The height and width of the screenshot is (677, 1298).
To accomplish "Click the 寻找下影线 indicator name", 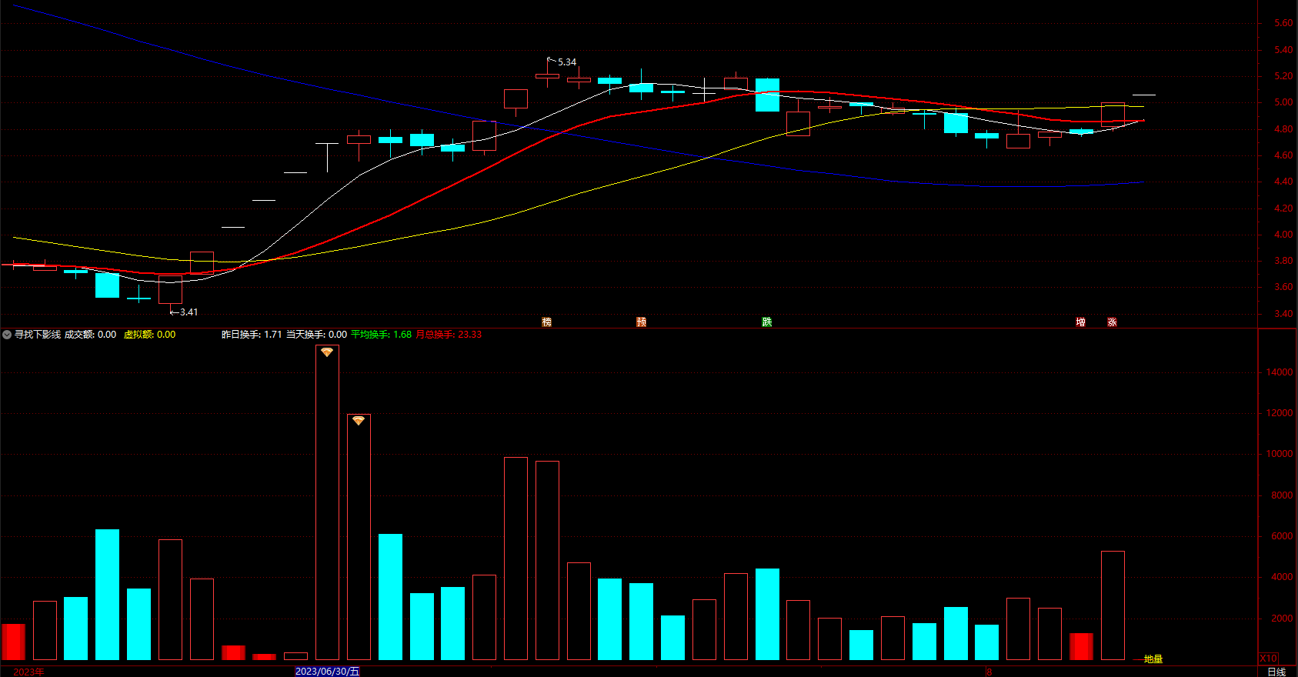I will (x=38, y=335).
